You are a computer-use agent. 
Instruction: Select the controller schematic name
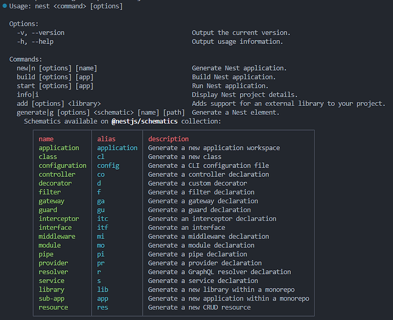[57, 174]
